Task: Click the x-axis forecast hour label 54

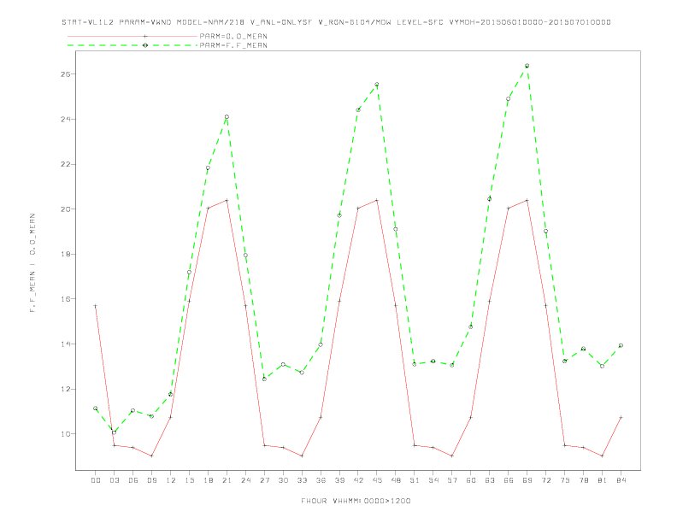Action: 433,480
